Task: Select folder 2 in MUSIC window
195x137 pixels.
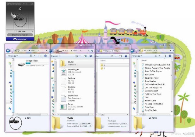Action: 103,68
